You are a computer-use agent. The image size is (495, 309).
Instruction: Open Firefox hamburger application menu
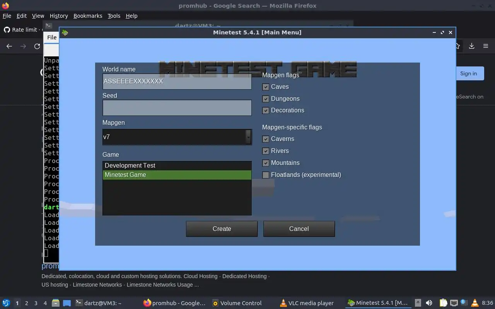tap(486, 46)
